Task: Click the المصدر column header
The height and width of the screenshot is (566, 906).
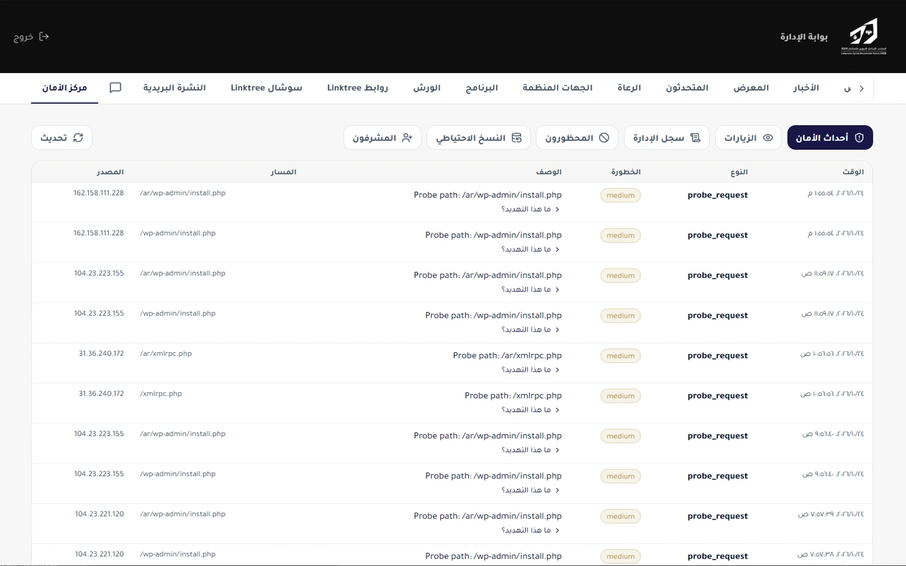Action: point(110,172)
